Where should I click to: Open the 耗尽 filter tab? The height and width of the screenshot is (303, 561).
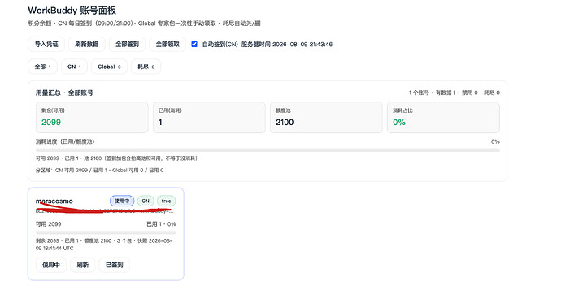coord(146,67)
